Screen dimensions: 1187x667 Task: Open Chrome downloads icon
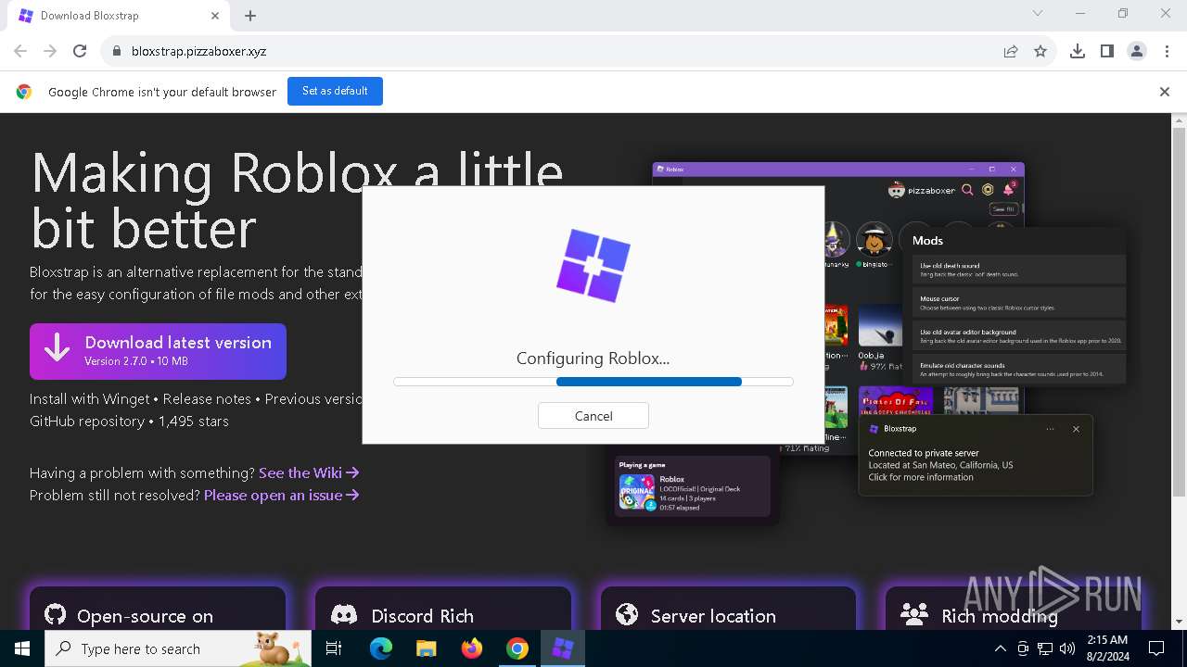1078,51
